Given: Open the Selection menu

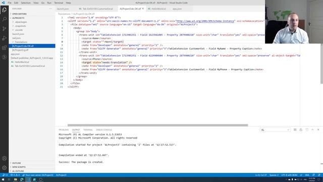Looking at the screenshot, I should [x=26, y=3].
